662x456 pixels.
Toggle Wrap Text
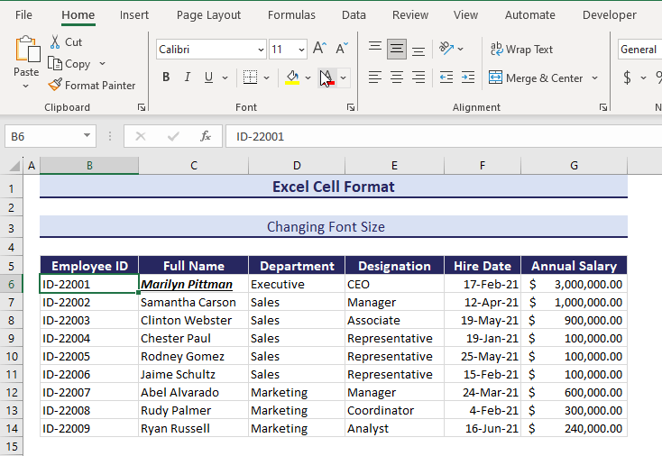[x=521, y=50]
